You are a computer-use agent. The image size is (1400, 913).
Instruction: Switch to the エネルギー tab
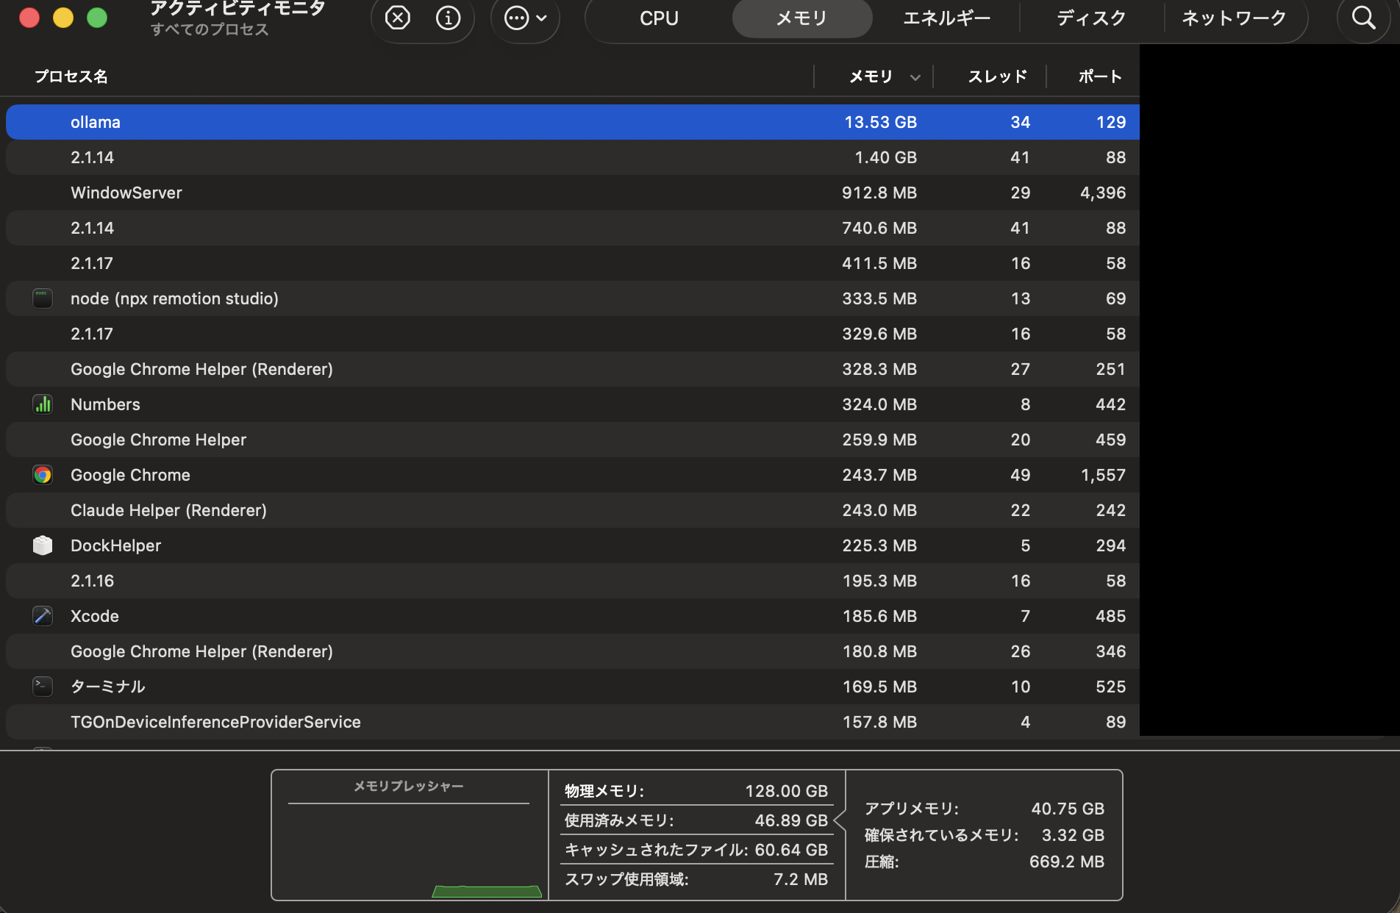pos(946,18)
